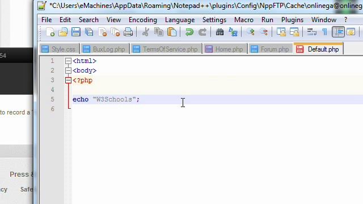Open a file using folder icon

pyautogui.click(x=63, y=32)
